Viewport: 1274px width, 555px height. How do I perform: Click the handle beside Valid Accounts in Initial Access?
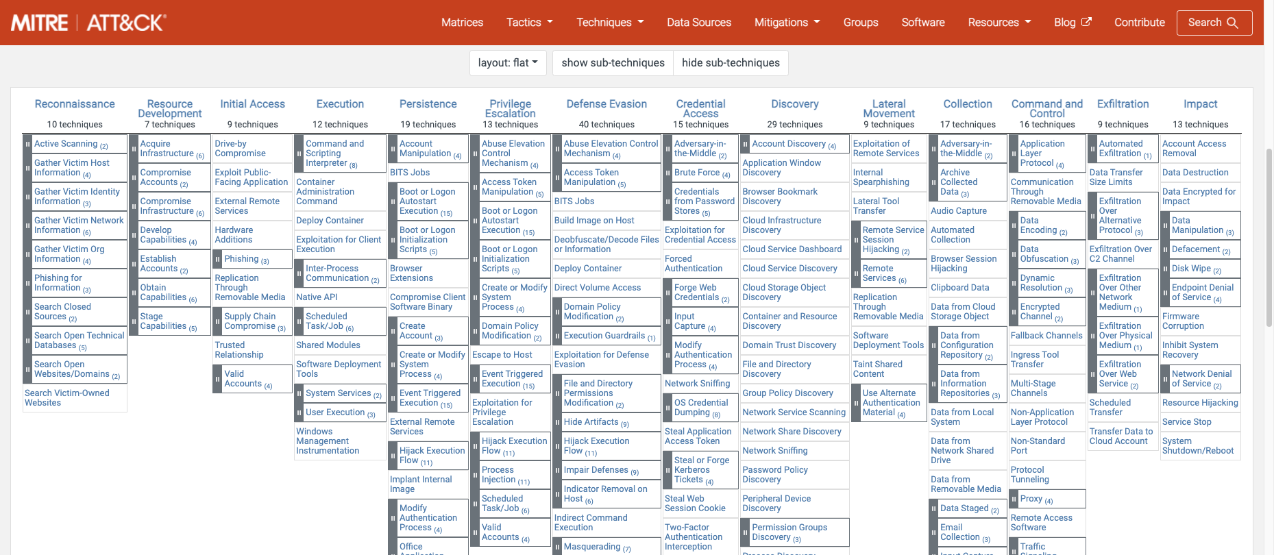pyautogui.click(x=218, y=379)
